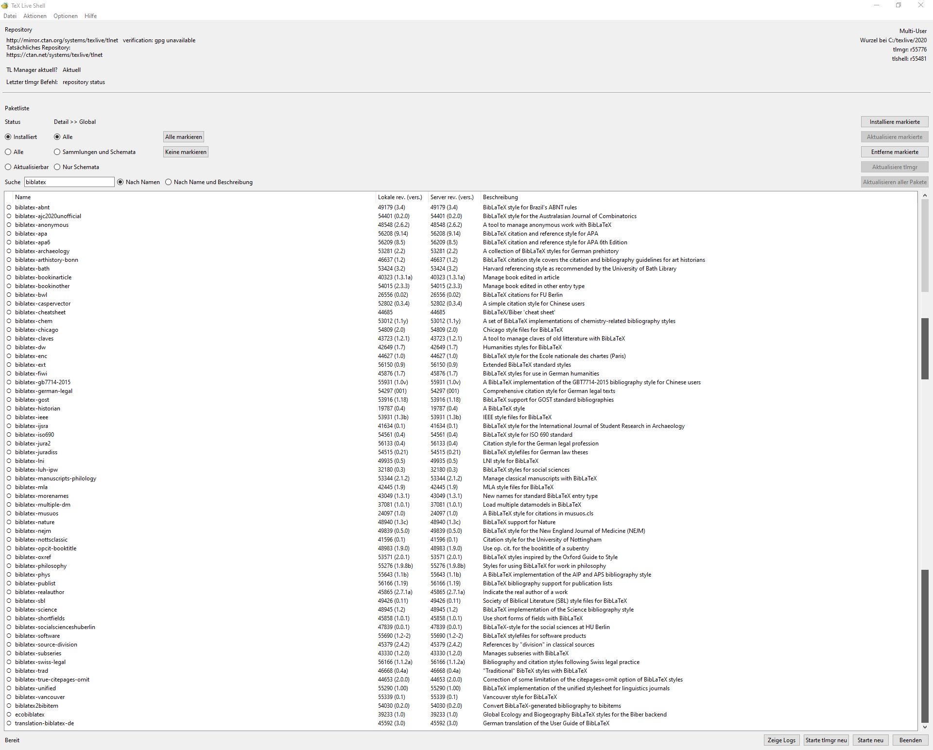The image size is (933, 750).
Task: Mark the biblatex-mla row circle icon
Action: pyautogui.click(x=9, y=487)
